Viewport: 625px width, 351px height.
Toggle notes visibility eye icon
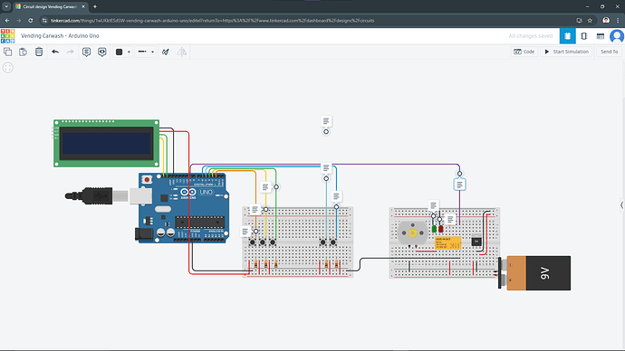point(102,52)
